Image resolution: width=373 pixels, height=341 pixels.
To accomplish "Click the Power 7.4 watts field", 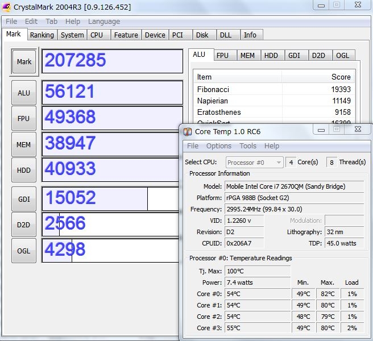I will pyautogui.click(x=258, y=282).
